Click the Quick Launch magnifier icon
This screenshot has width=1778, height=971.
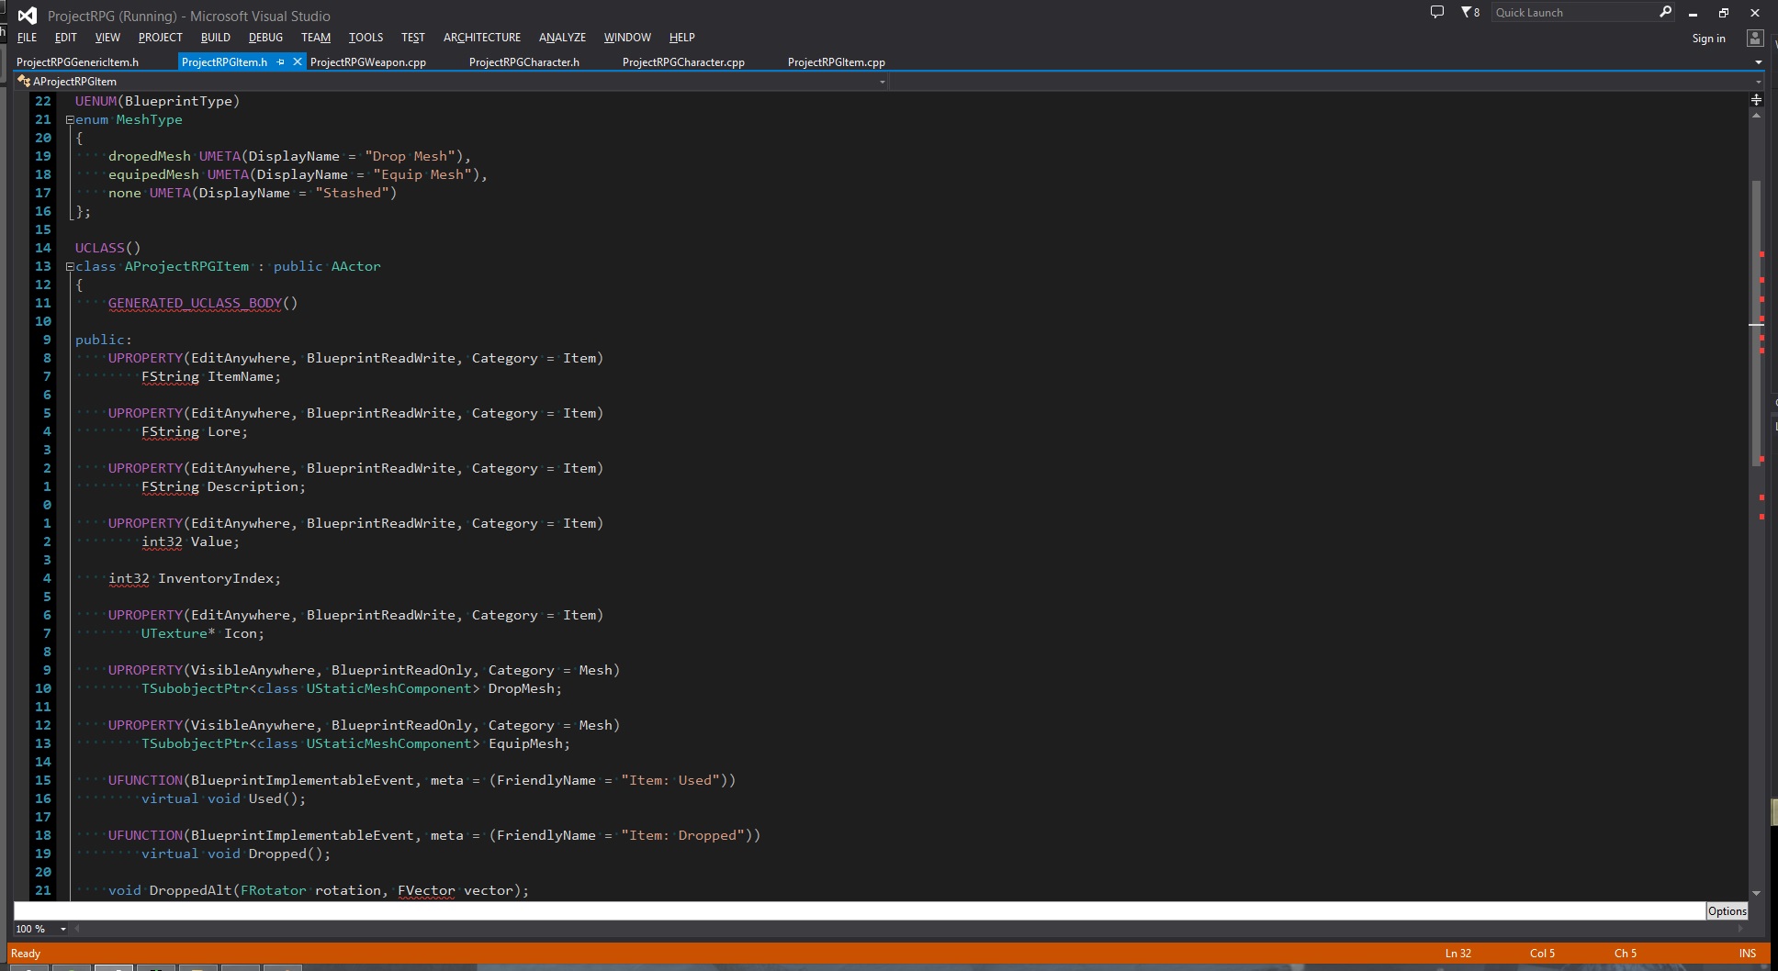click(1665, 12)
